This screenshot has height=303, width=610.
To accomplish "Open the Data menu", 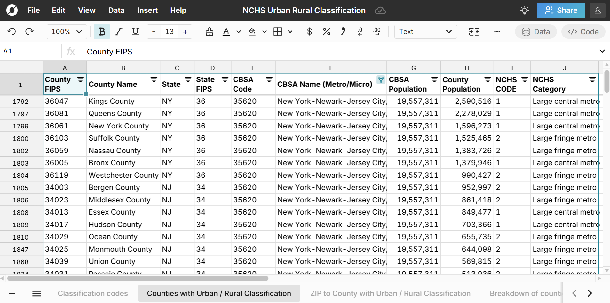I will 116,10.
